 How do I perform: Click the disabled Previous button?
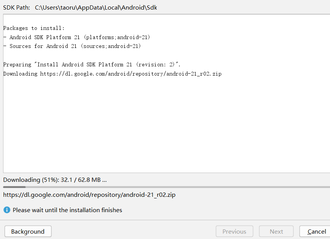234,231
